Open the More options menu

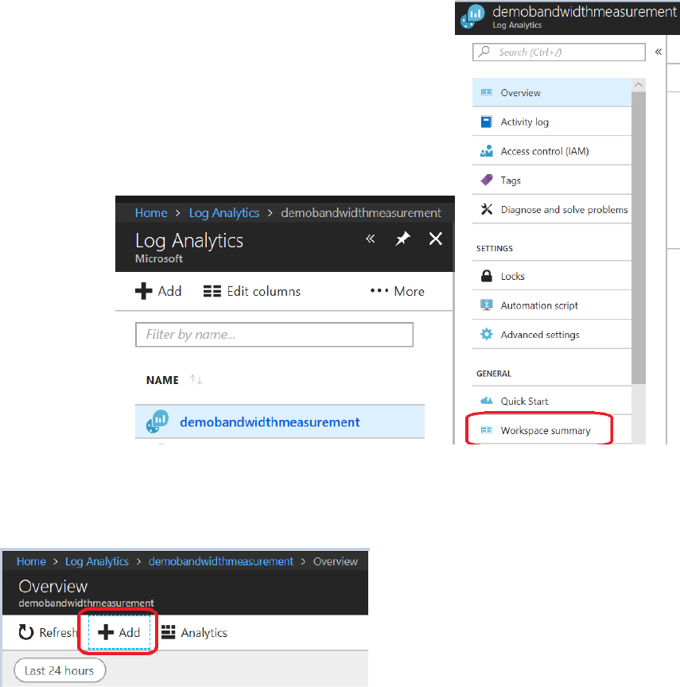pos(397,291)
